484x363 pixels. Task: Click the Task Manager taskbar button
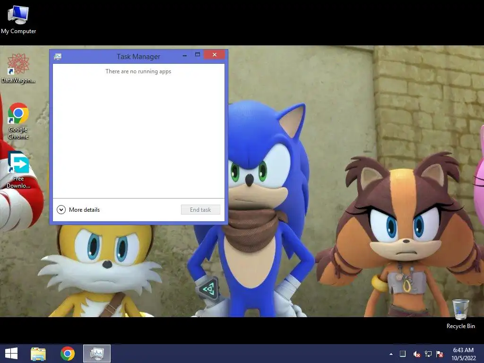pos(96,354)
